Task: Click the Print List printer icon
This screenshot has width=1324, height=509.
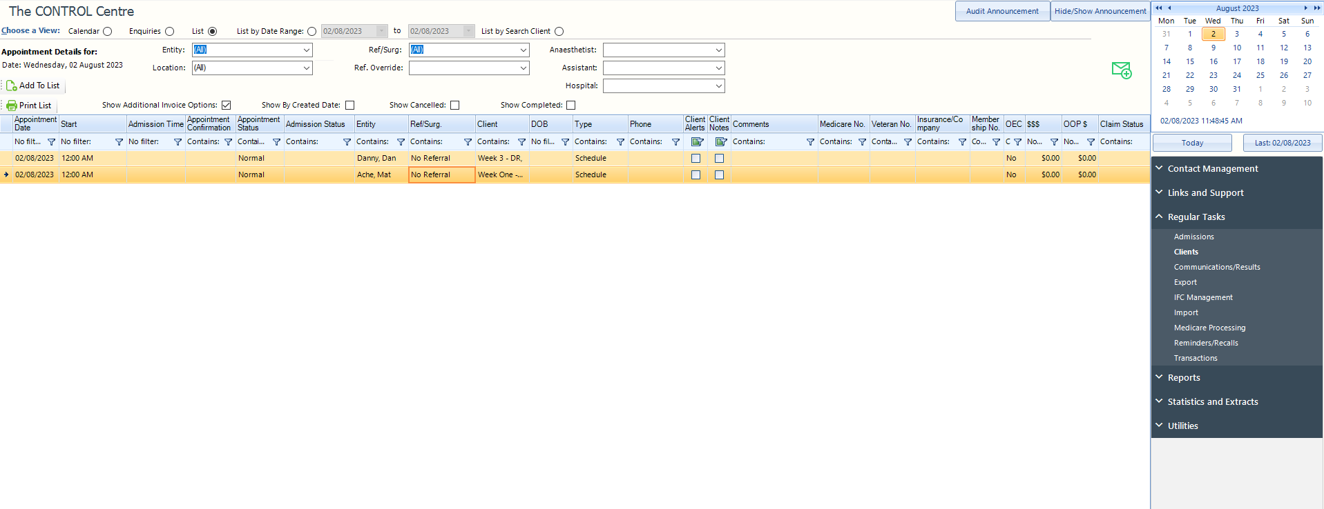Action: (x=12, y=106)
